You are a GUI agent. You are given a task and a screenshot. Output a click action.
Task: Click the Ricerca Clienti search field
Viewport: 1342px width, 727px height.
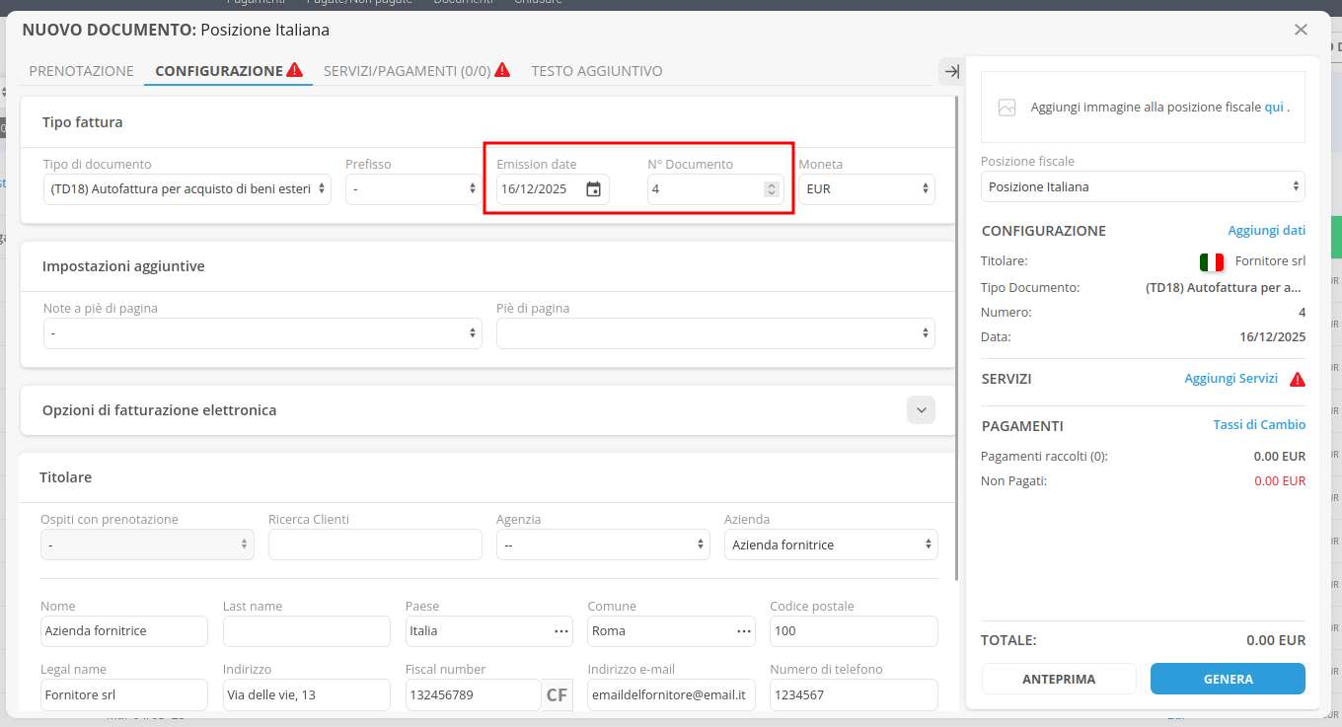(x=374, y=545)
